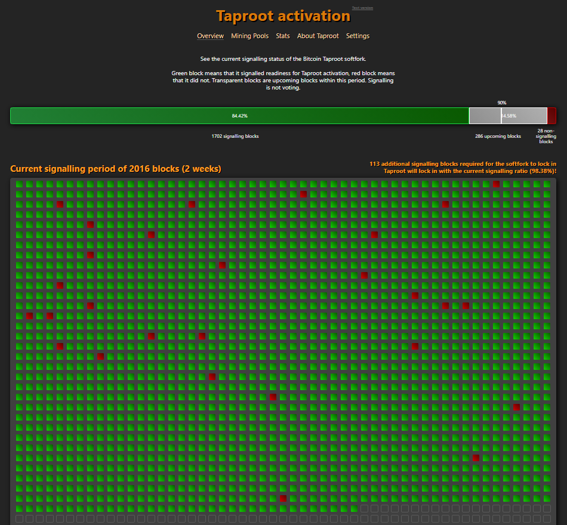Click the Taproot activation page title
Image resolution: width=567 pixels, height=525 pixels.
point(283,16)
